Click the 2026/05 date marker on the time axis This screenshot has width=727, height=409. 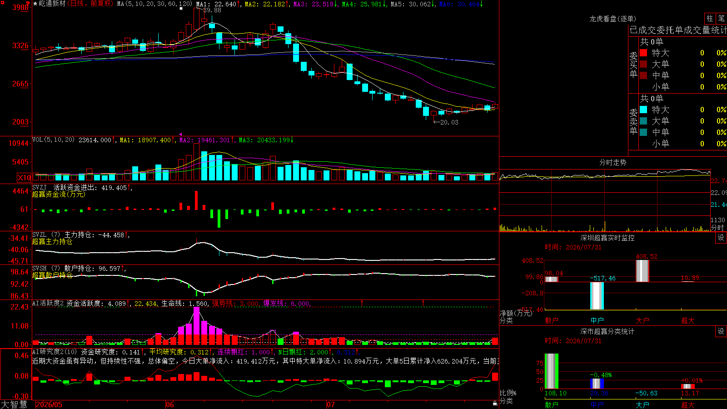coord(49,404)
